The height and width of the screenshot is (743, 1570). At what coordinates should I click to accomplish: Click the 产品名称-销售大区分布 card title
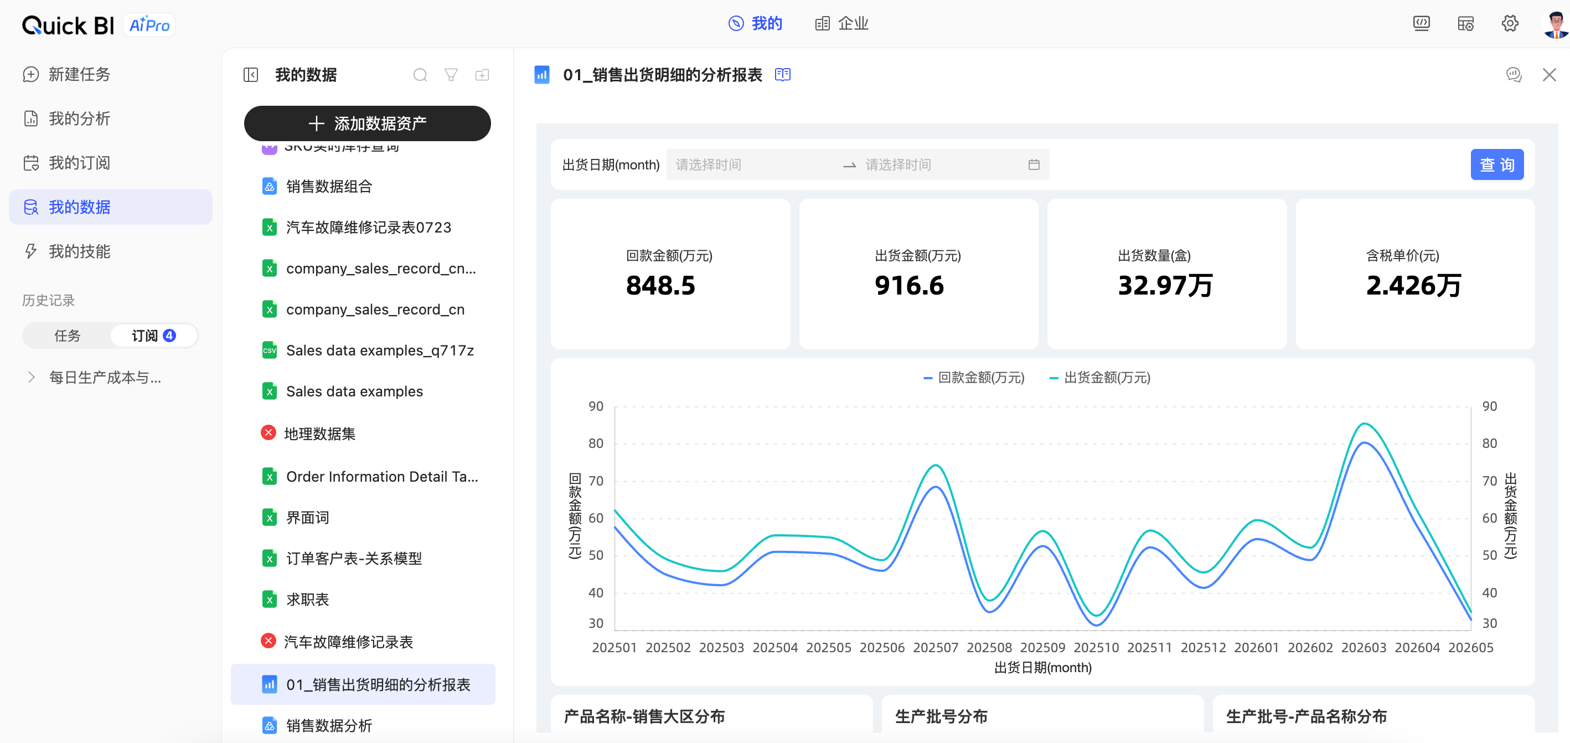pos(644,716)
